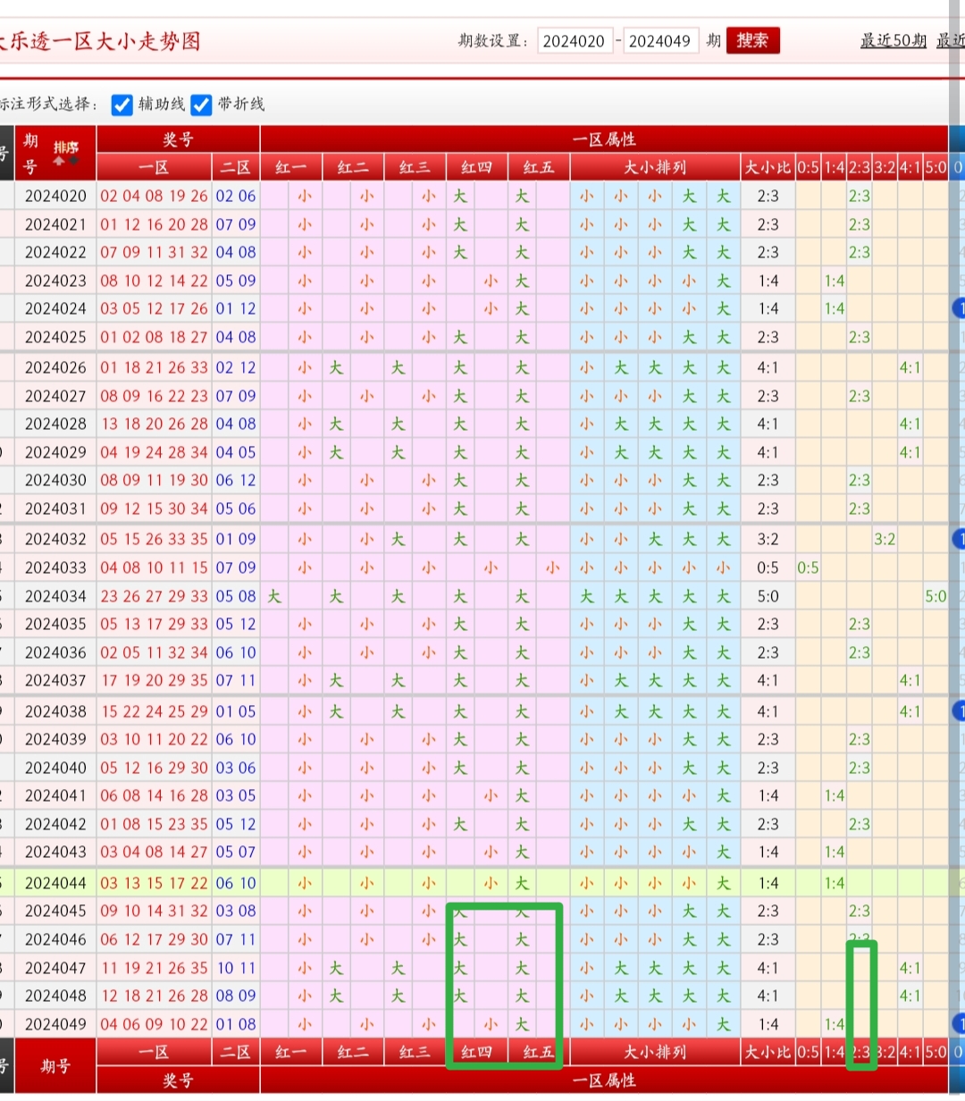Click 二区 numbers 10 11 in row 2024047
The image size is (965, 1101).
tap(236, 968)
